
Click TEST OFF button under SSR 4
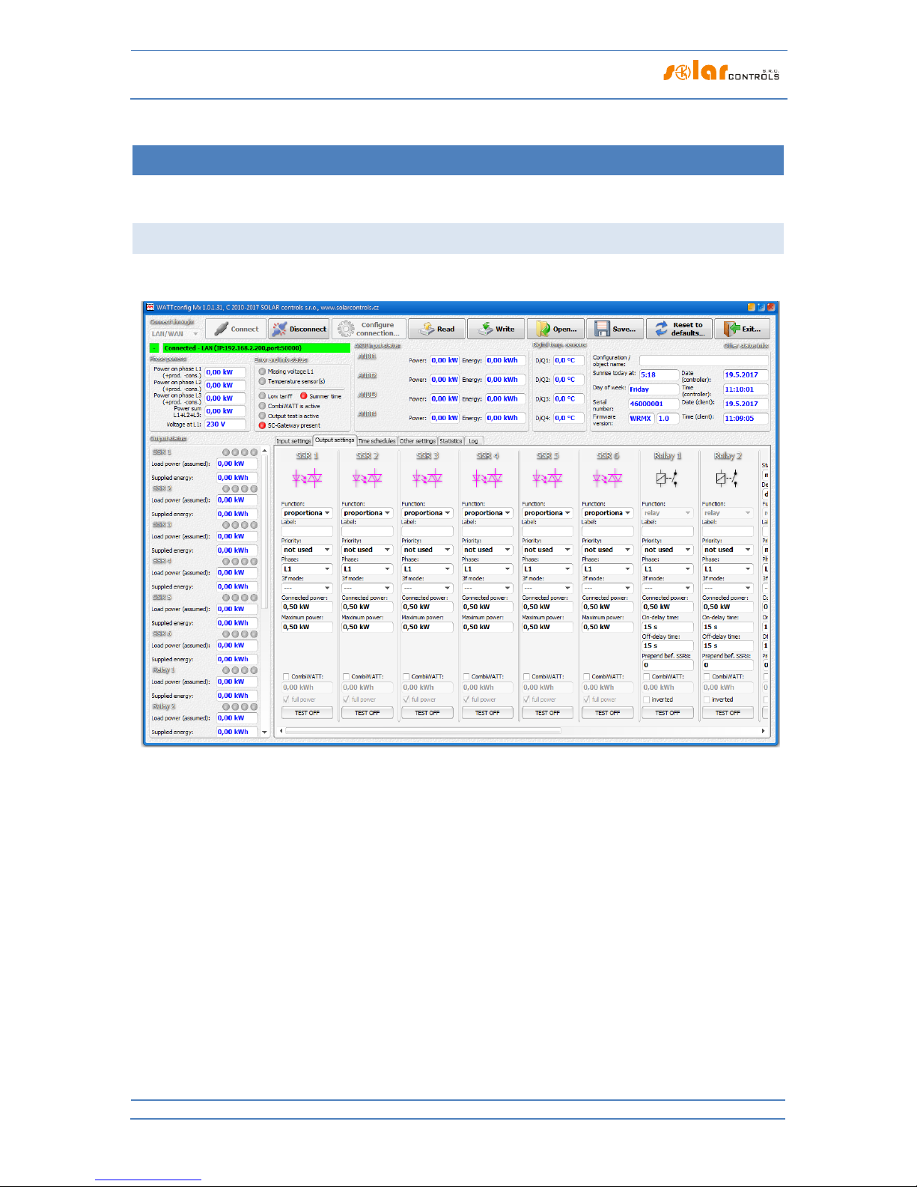[487, 713]
